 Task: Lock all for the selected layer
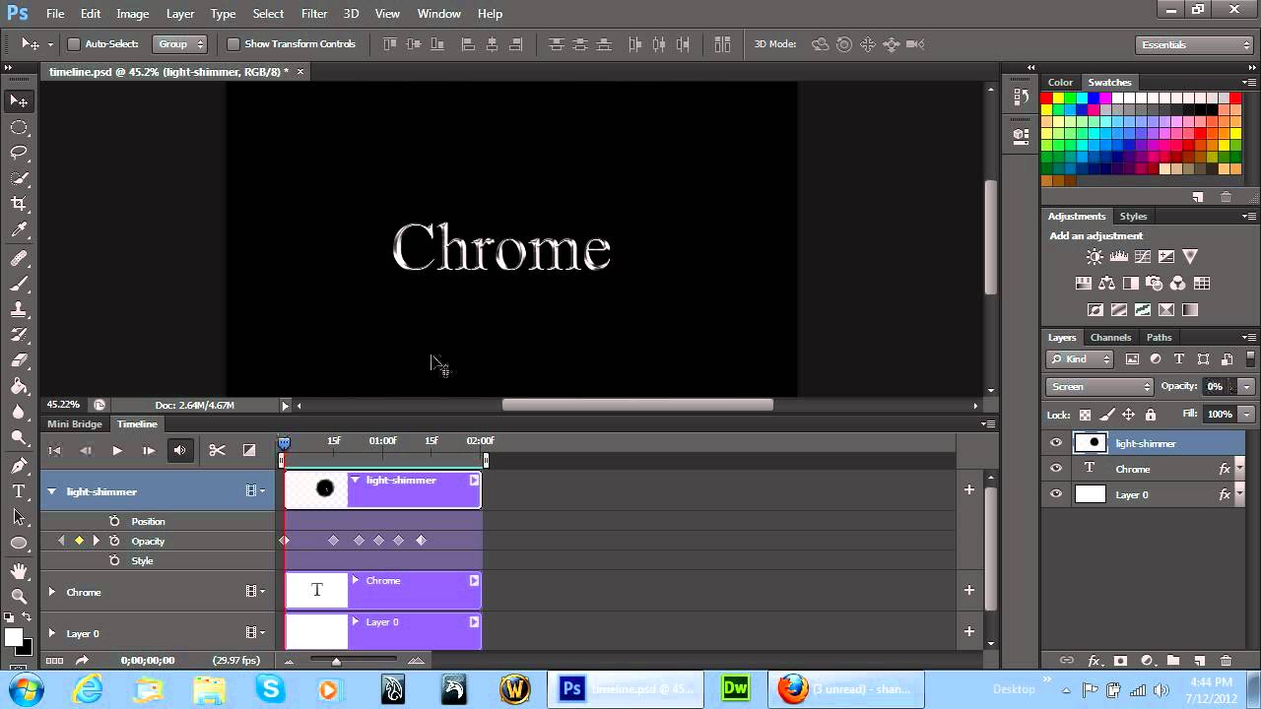1150,415
